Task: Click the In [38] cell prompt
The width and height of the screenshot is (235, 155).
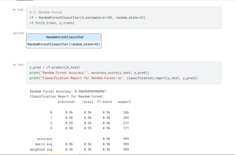Action: (x=18, y=10)
